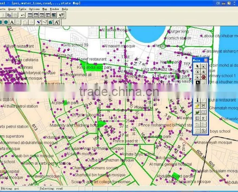Choose the Boundary Select tool
Image resolution: width=238 pixels, height=192 pixels.
point(197,77)
